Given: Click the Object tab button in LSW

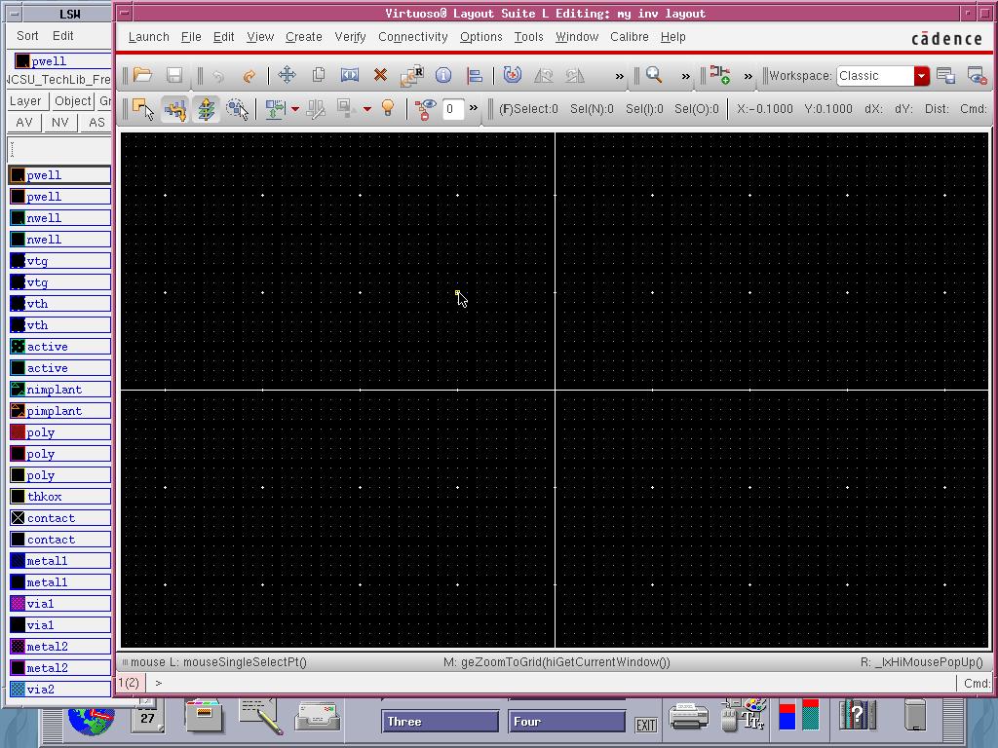Looking at the screenshot, I should (x=72, y=101).
